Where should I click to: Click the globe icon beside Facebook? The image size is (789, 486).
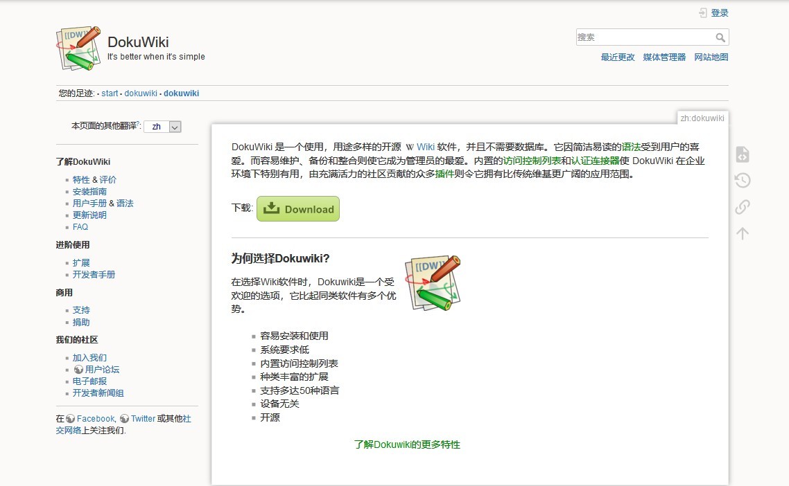point(71,419)
